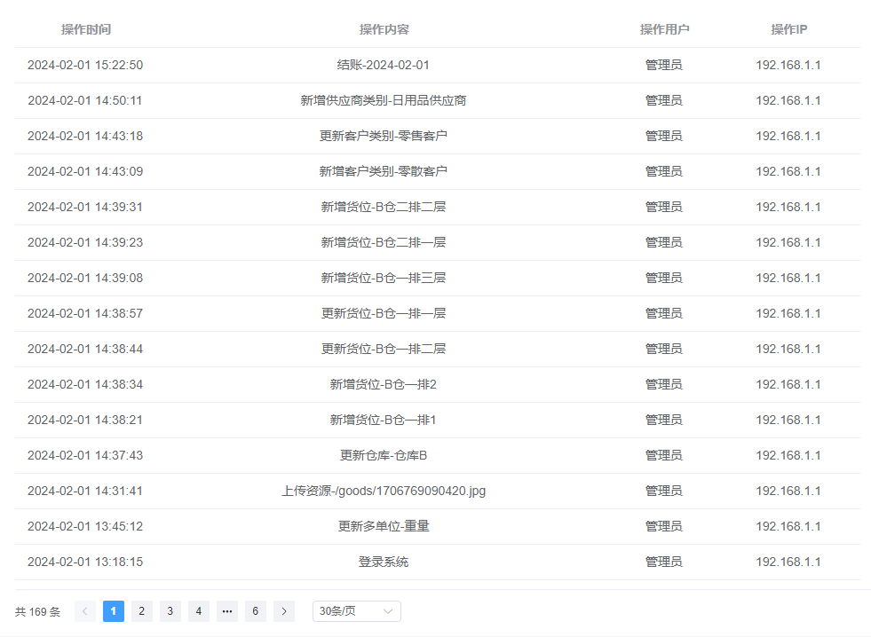Go to page 2
Image resolution: width=871 pixels, height=637 pixels.
[x=142, y=611]
